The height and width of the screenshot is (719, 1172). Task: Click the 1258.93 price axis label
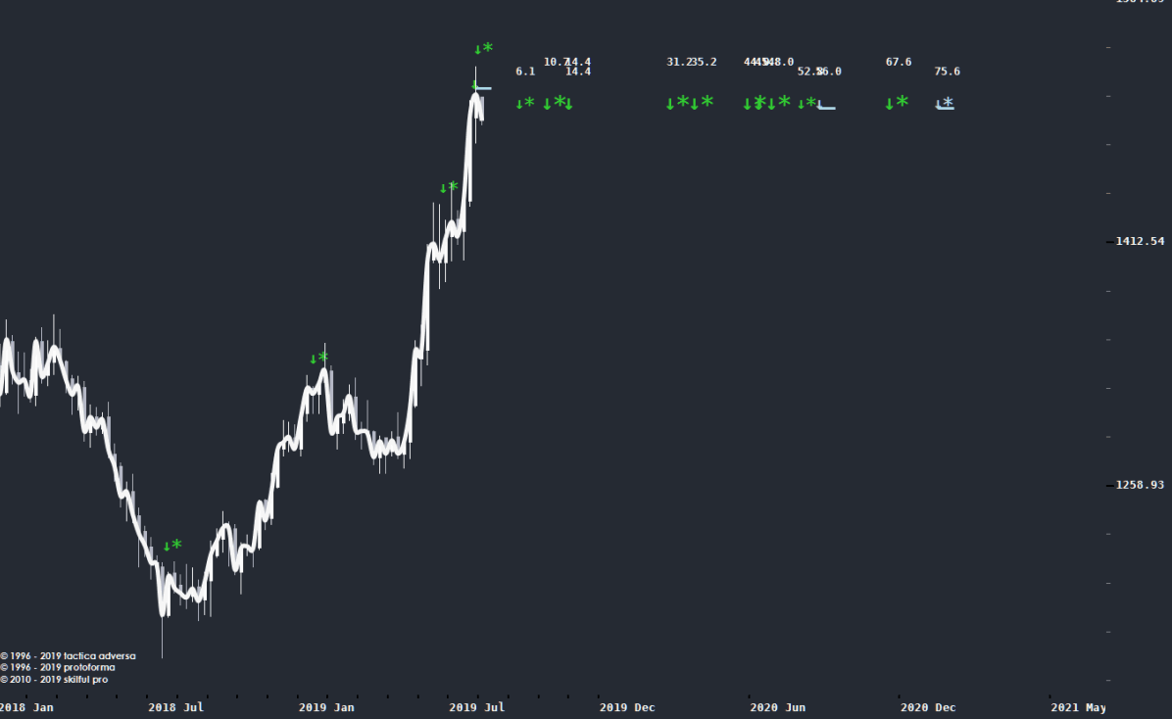pyautogui.click(x=1139, y=485)
